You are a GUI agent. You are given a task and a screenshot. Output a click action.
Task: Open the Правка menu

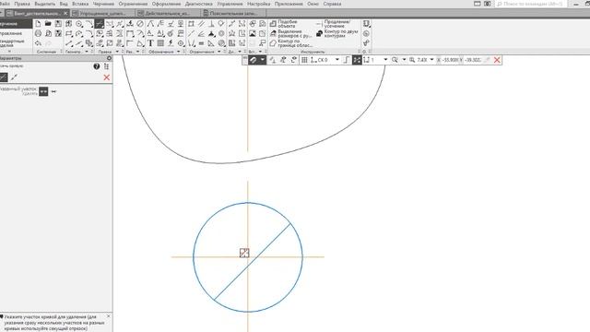click(22, 4)
